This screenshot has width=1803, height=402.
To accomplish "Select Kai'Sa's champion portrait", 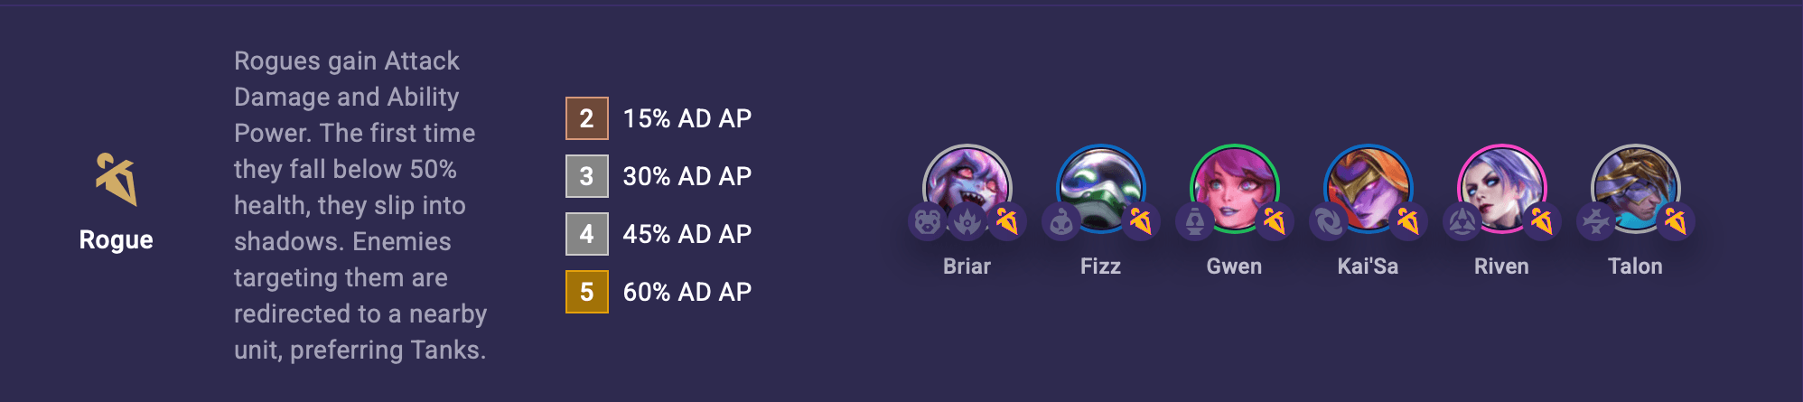I will [1368, 183].
